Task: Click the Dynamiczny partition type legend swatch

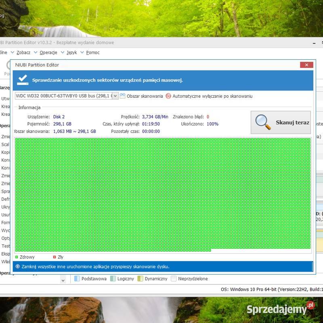Action: 140,279
